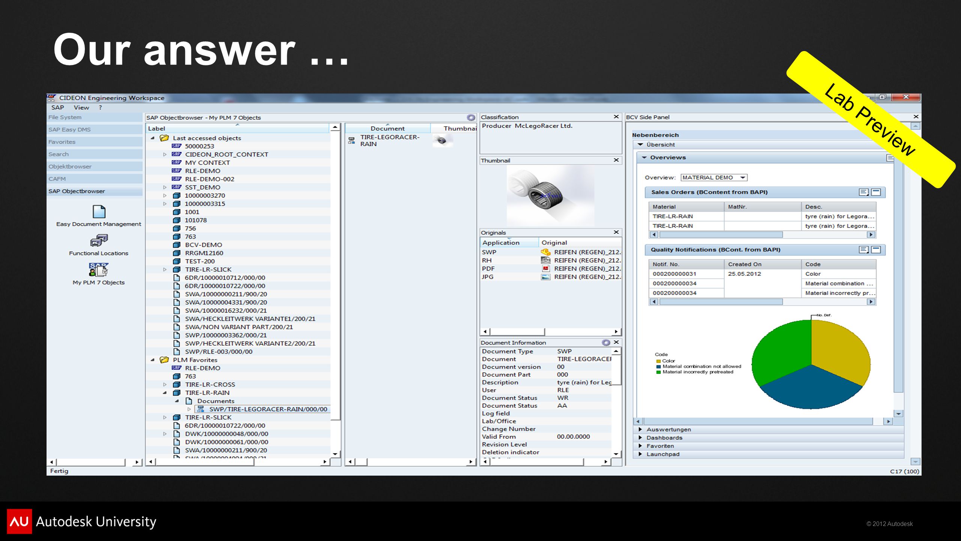Click the Sales Orders table horizontal scrollbar
This screenshot has height=541, width=961.
click(x=762, y=235)
